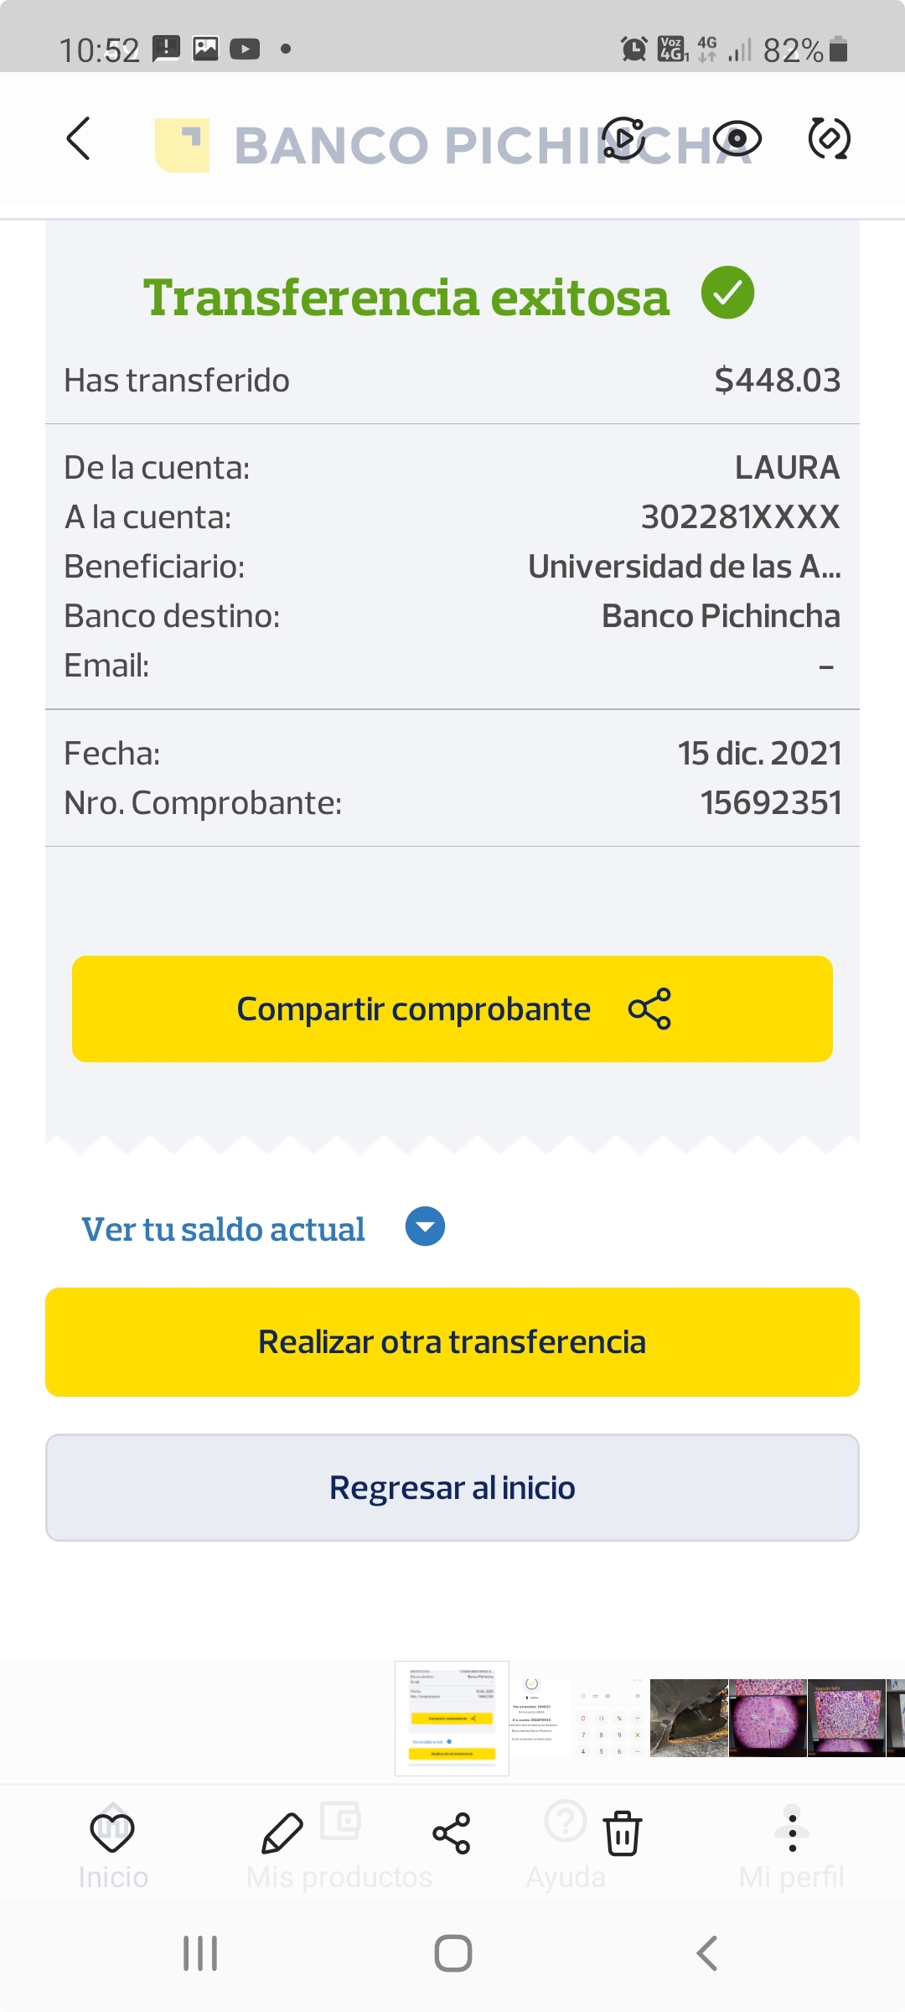The height and width of the screenshot is (2012, 905).
Task: Tap the pencil edit icon
Action: tap(282, 1833)
